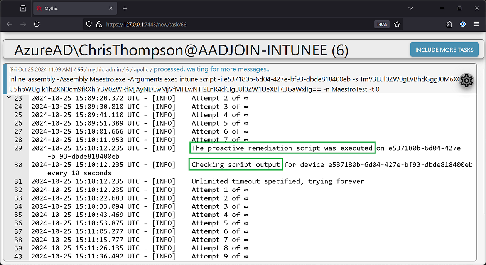Click 'every 10 seconds' wrapped text

tap(79, 173)
